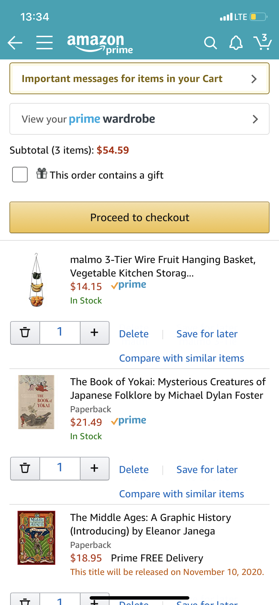Open the shopping cart icon
Image resolution: width=279 pixels, height=605 pixels.
262,42
